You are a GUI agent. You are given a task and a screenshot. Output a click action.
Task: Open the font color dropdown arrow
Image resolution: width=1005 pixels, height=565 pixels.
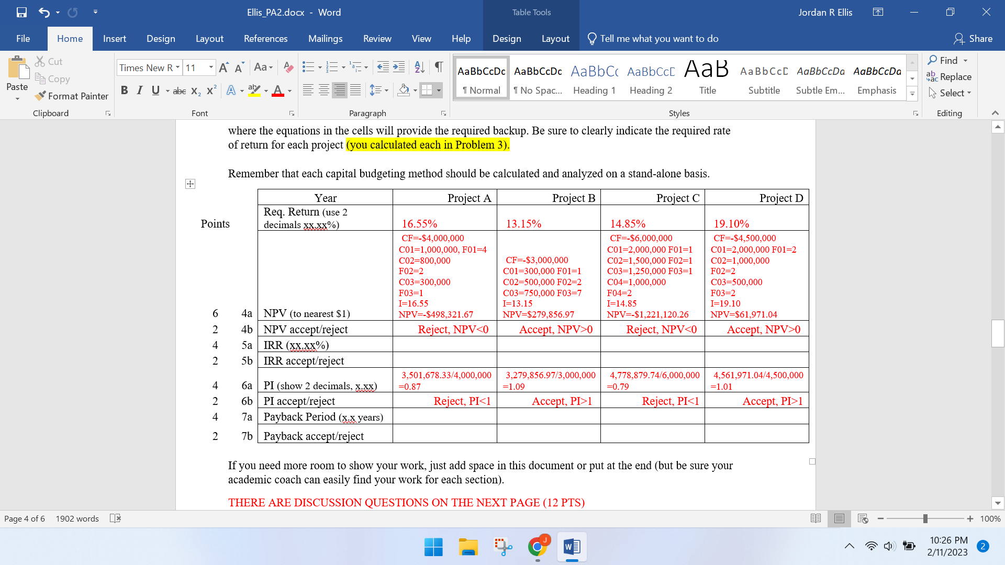[x=288, y=91]
